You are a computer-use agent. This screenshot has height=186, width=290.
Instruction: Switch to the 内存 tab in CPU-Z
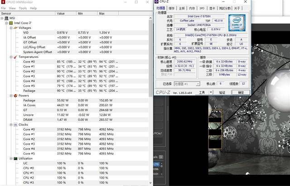[x=192, y=8]
